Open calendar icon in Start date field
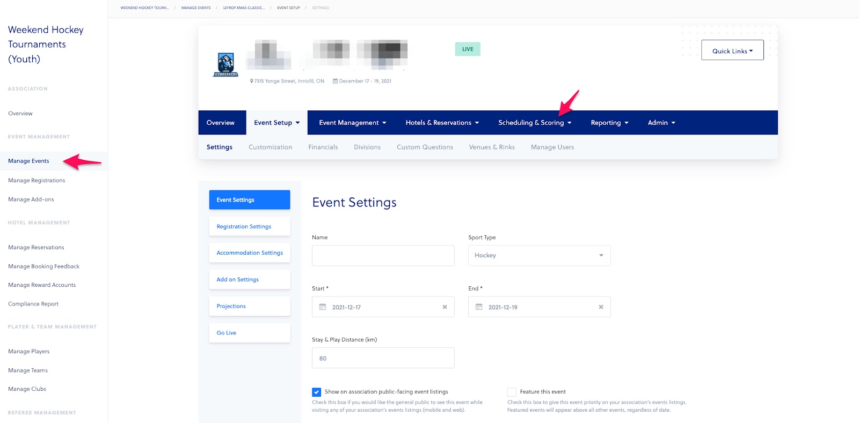 (323, 307)
